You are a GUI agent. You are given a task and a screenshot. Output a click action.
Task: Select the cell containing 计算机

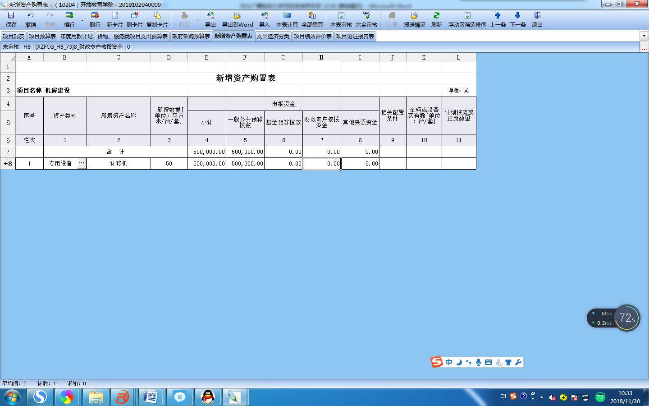tap(119, 164)
